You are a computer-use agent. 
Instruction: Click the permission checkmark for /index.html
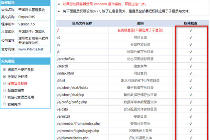tap(191, 73)
